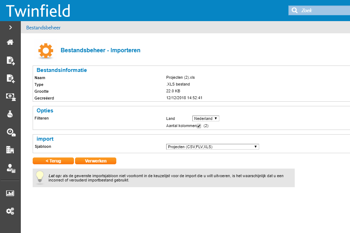Open the Home icon in the sidebar

(x=10, y=42)
